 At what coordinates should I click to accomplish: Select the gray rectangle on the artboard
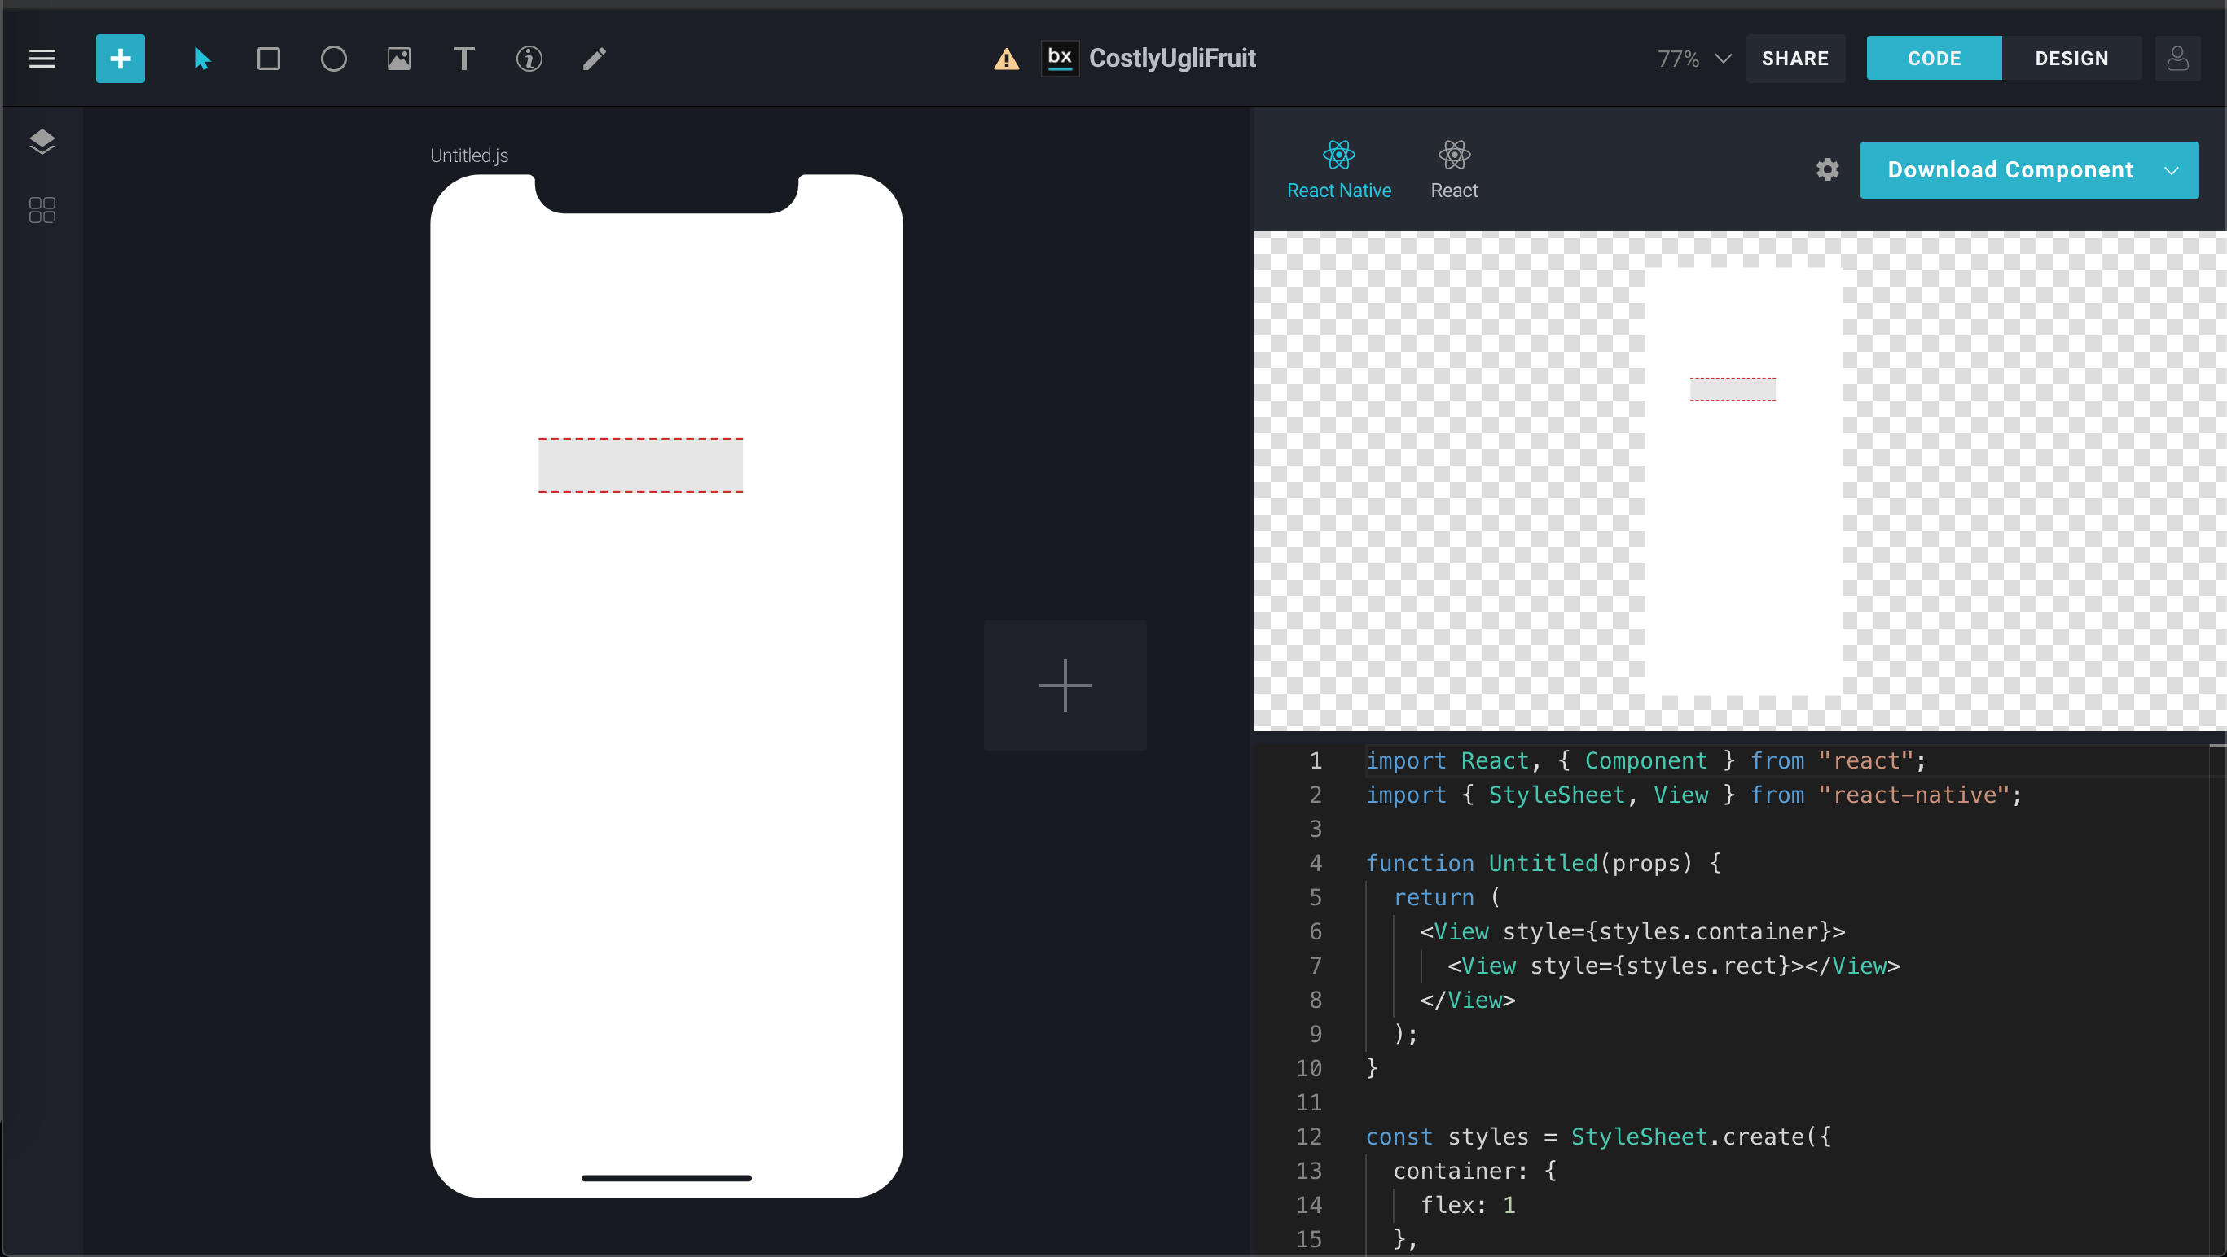(640, 466)
